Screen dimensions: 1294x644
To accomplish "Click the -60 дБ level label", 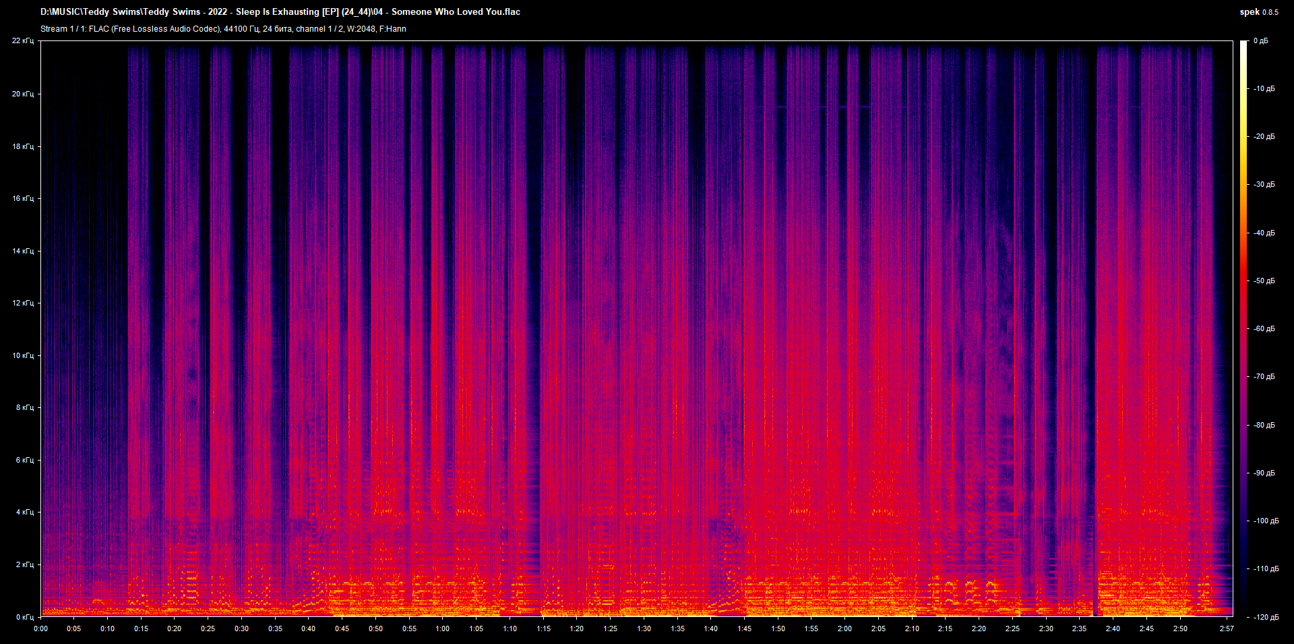I will [x=1264, y=329].
